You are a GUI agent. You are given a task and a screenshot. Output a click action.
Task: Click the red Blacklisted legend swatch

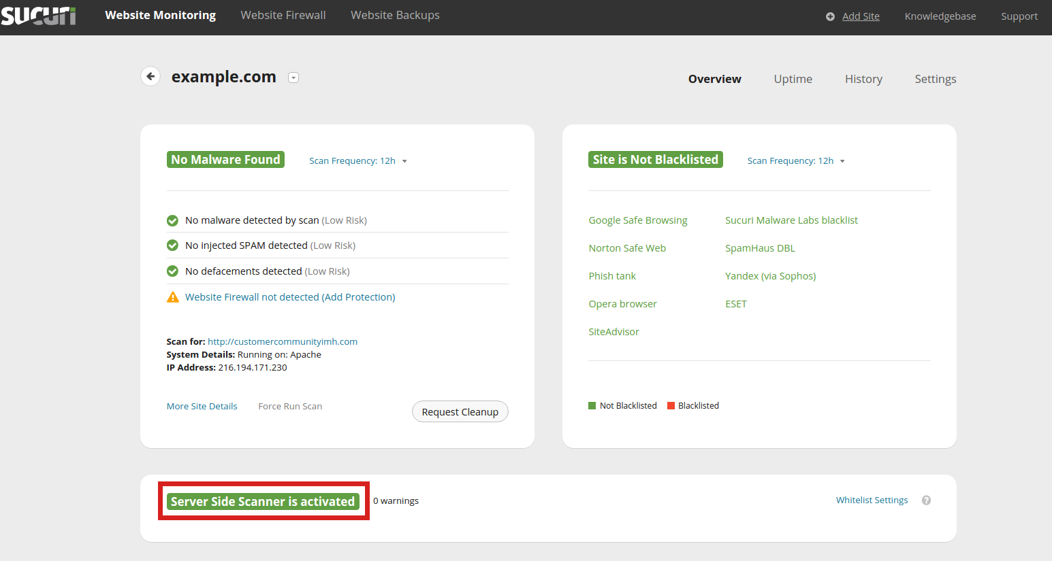point(671,406)
